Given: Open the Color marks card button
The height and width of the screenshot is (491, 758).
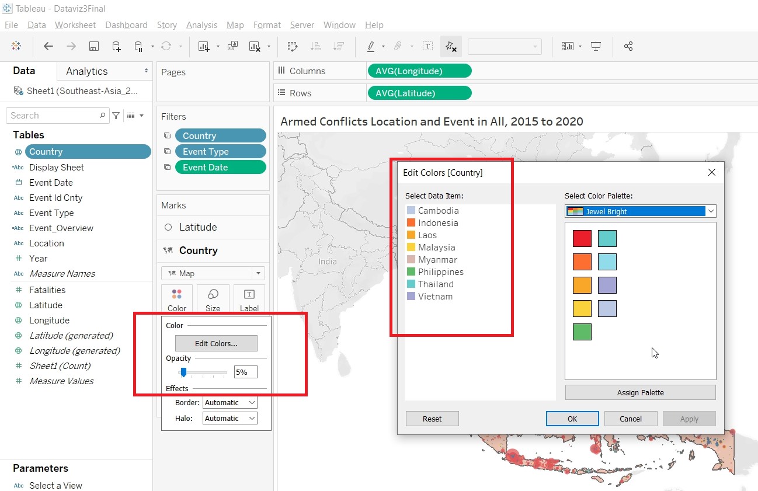Looking at the screenshot, I should pyautogui.click(x=177, y=300).
